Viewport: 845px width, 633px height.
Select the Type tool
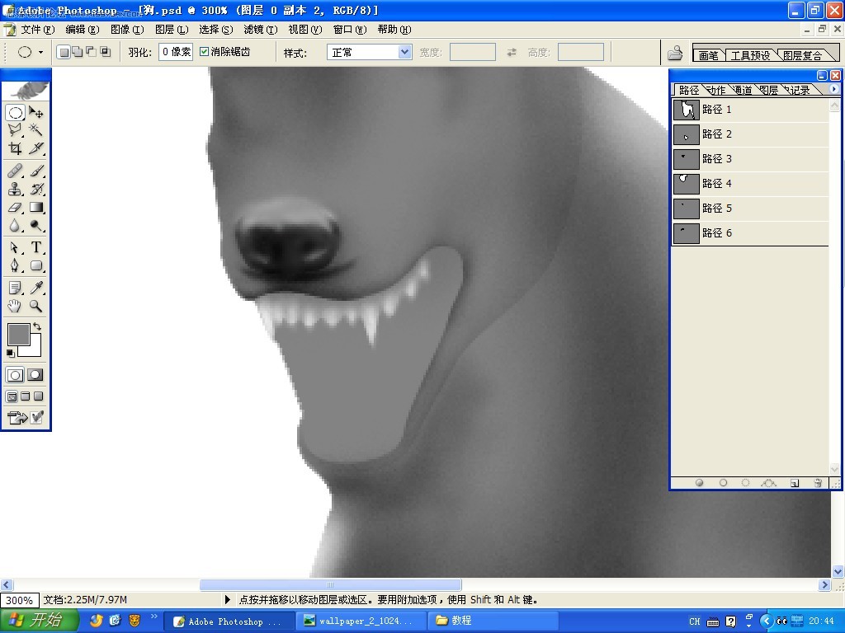click(x=36, y=247)
